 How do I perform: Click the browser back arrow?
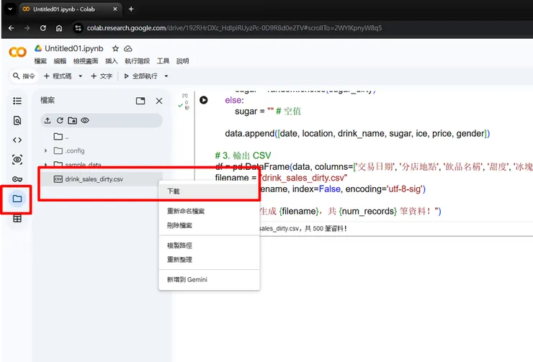(x=12, y=28)
